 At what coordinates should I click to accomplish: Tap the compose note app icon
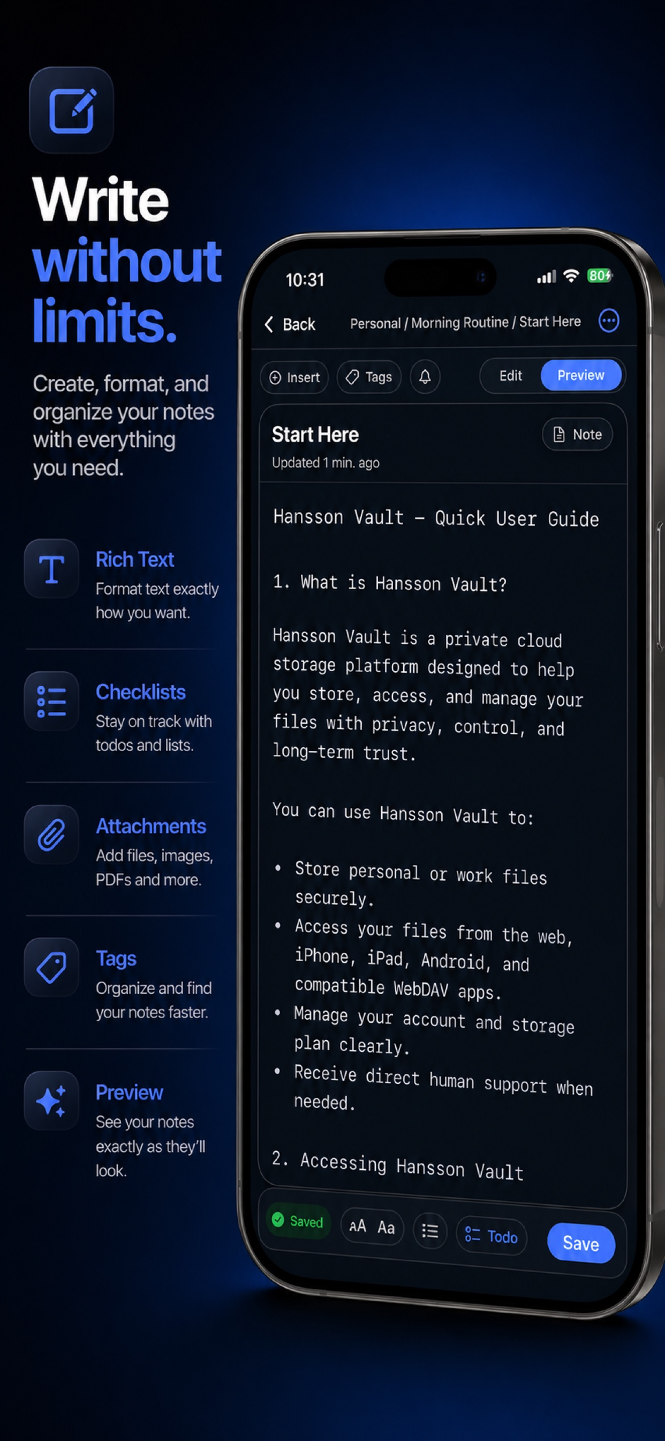(x=72, y=110)
